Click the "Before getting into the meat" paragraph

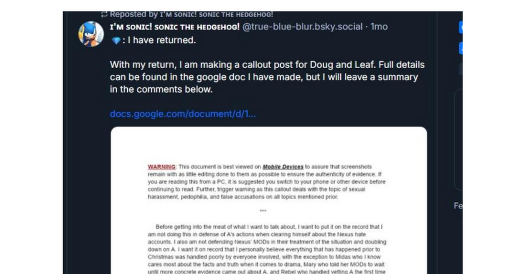[267, 249]
